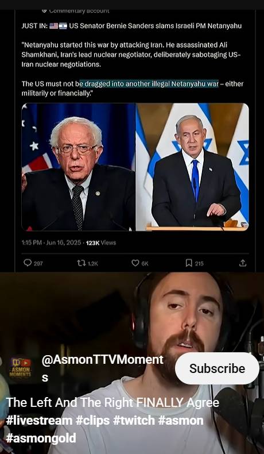Click the Subscribe button
The image size is (264, 454).
(217, 368)
